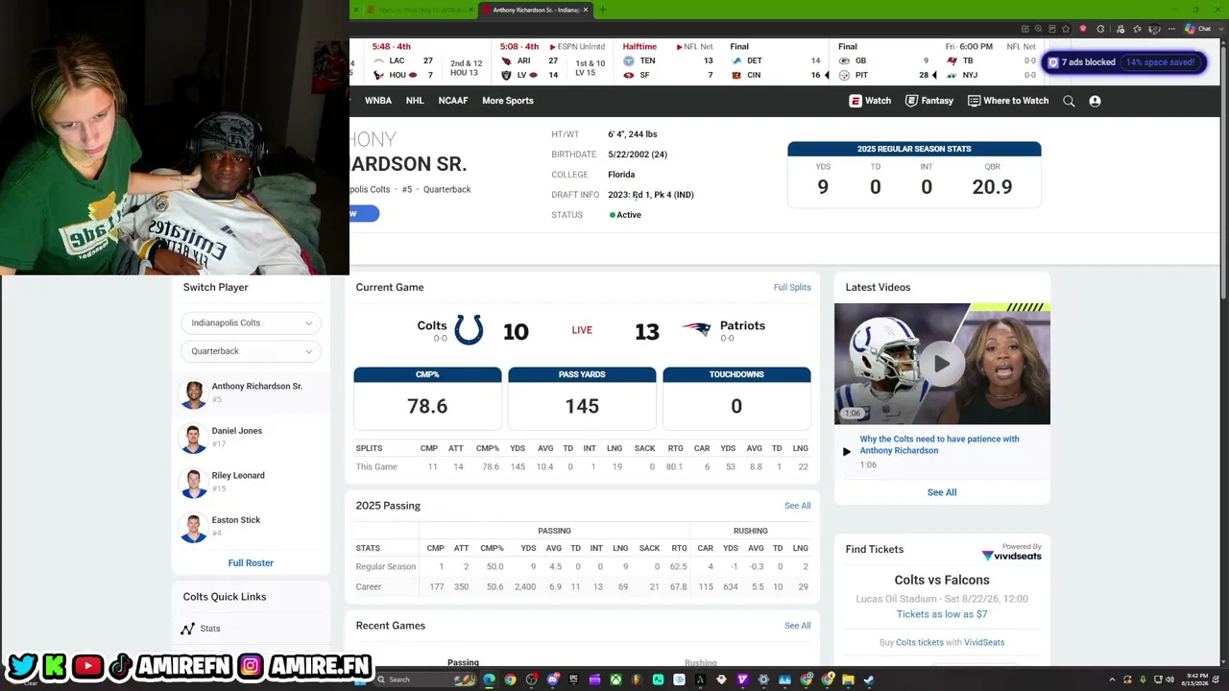Open the Xbox app from the taskbar

click(615, 679)
